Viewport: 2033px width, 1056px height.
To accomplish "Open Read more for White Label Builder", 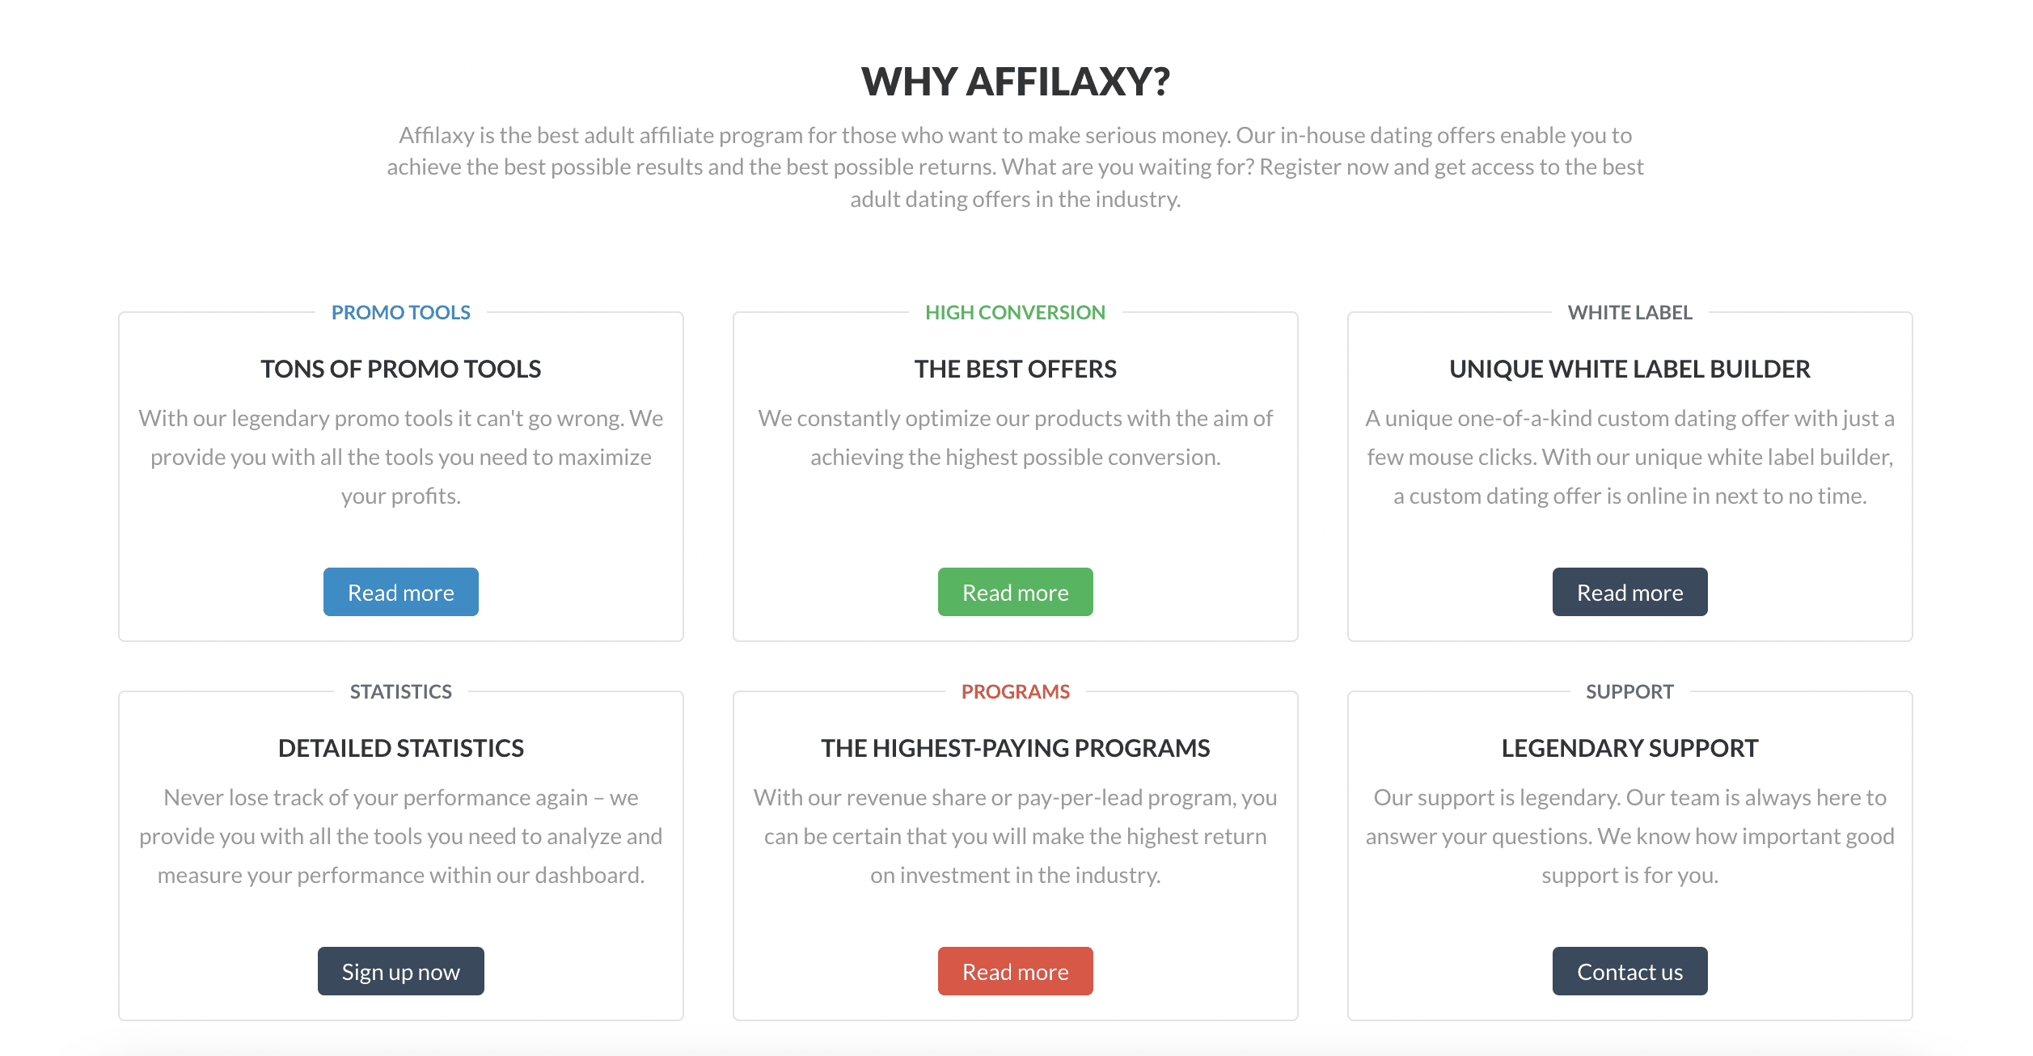I will coord(1629,592).
